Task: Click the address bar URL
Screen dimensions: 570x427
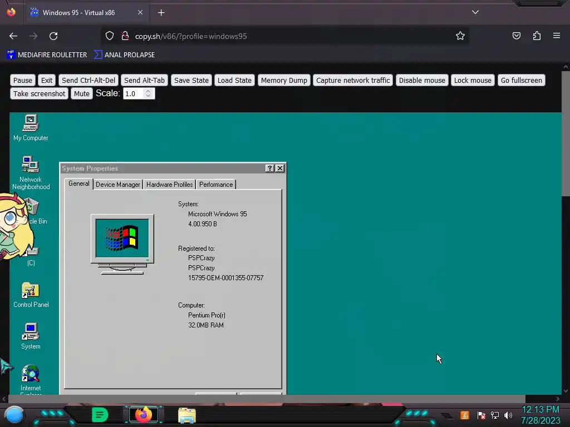Action: [x=191, y=36]
